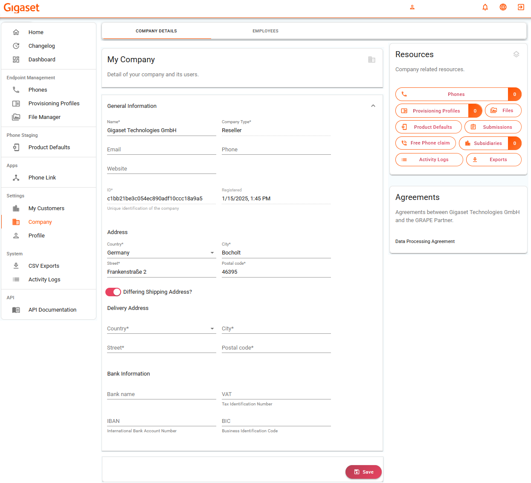Open the Free Phone claim button

(x=426, y=143)
